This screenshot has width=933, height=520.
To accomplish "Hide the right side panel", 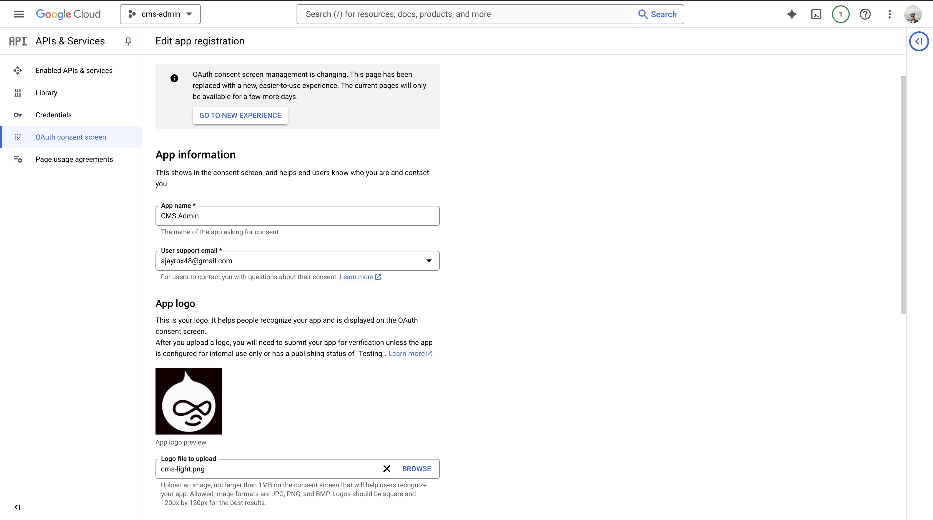I will 919,41.
